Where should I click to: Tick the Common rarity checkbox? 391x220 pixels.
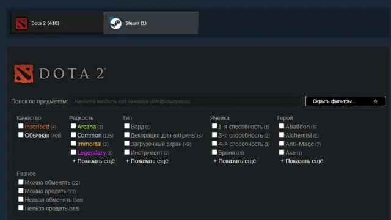point(73,135)
